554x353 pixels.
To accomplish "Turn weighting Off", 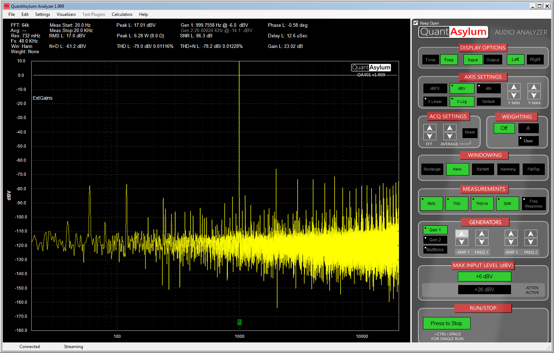I will coord(504,128).
